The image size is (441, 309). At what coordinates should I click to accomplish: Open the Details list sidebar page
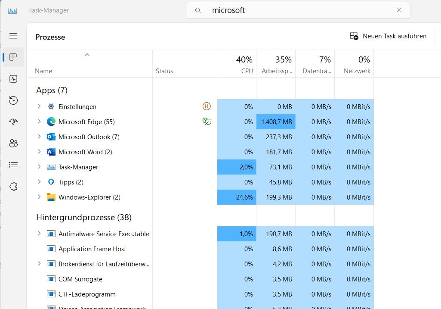(13, 165)
